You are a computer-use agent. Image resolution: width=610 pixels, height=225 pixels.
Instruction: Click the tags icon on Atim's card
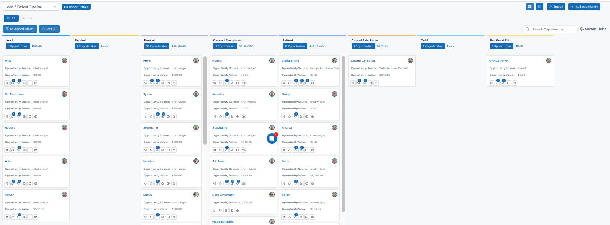(19, 184)
